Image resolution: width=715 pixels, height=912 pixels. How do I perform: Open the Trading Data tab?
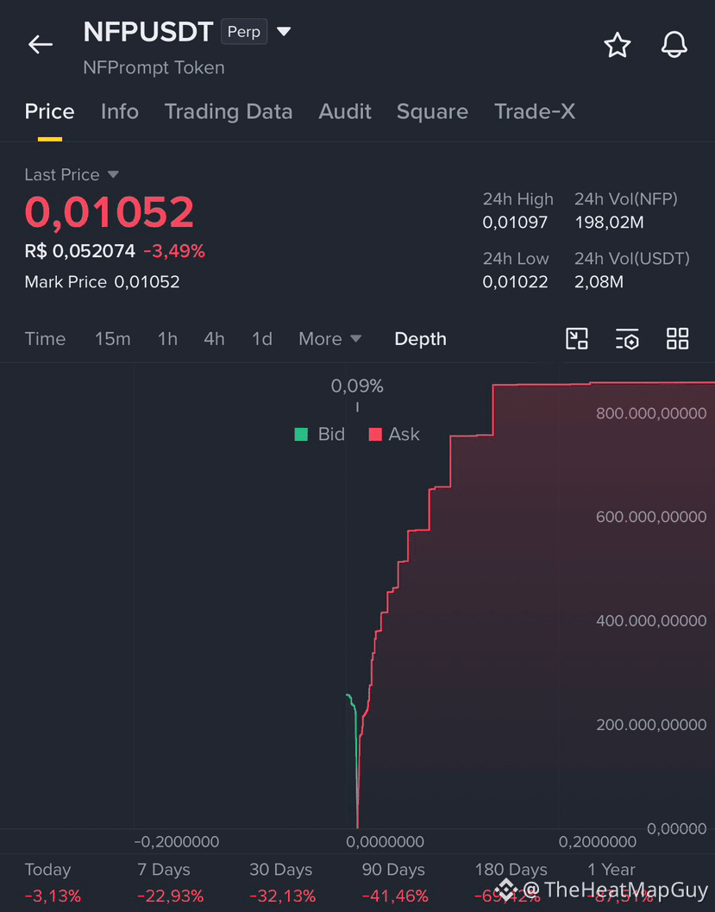[229, 111]
